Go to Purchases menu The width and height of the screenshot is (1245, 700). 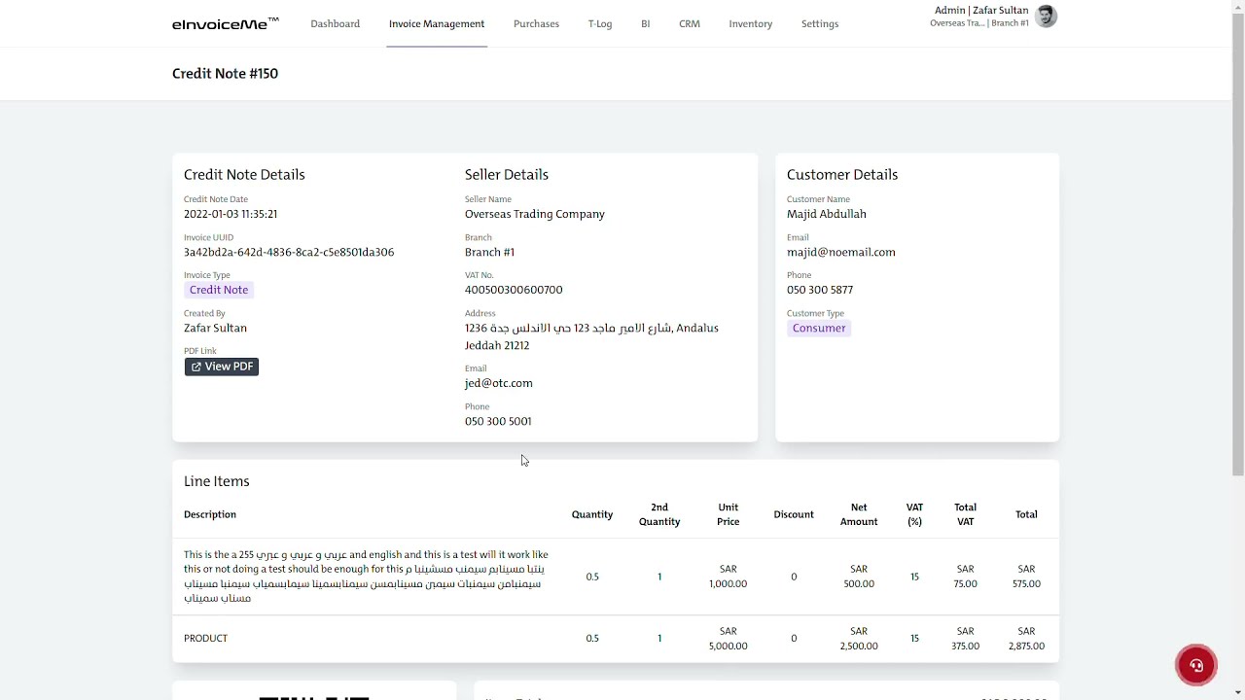tap(536, 23)
